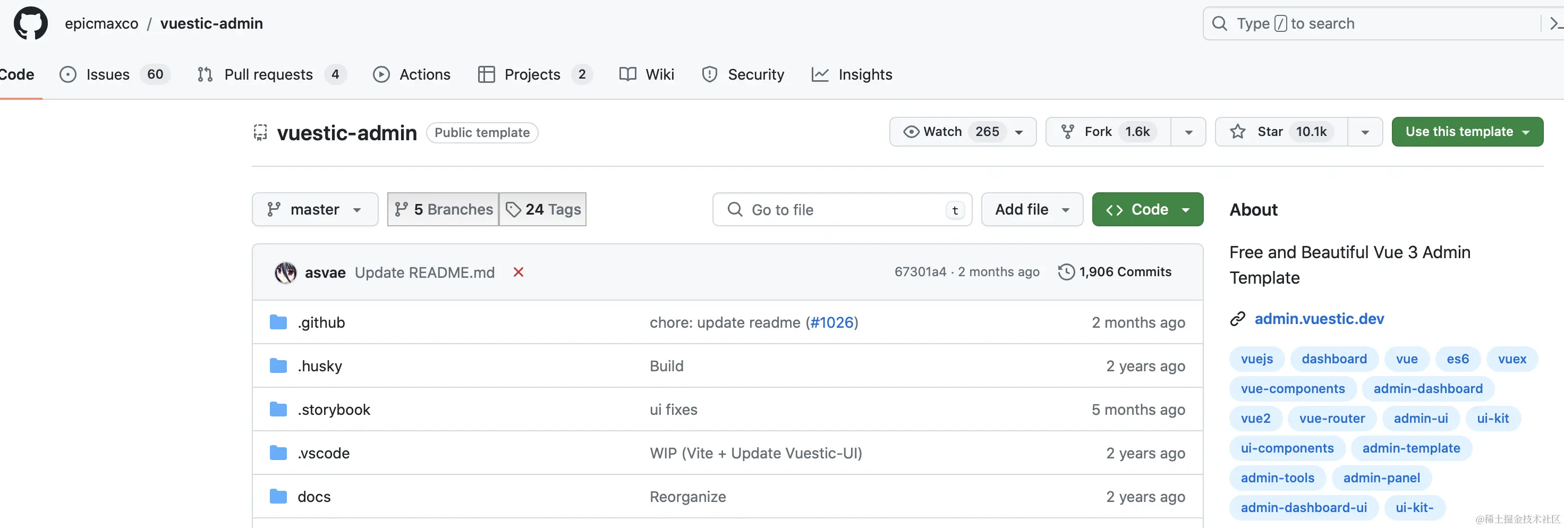Viewport: 1564px width, 528px height.
Task: Open the green Code dropdown
Action: (1147, 209)
